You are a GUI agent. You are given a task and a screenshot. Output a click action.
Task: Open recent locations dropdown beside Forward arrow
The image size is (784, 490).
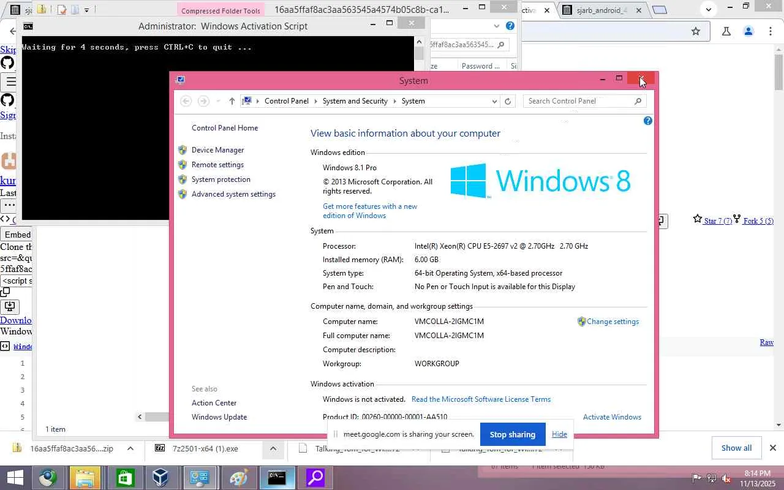click(217, 101)
